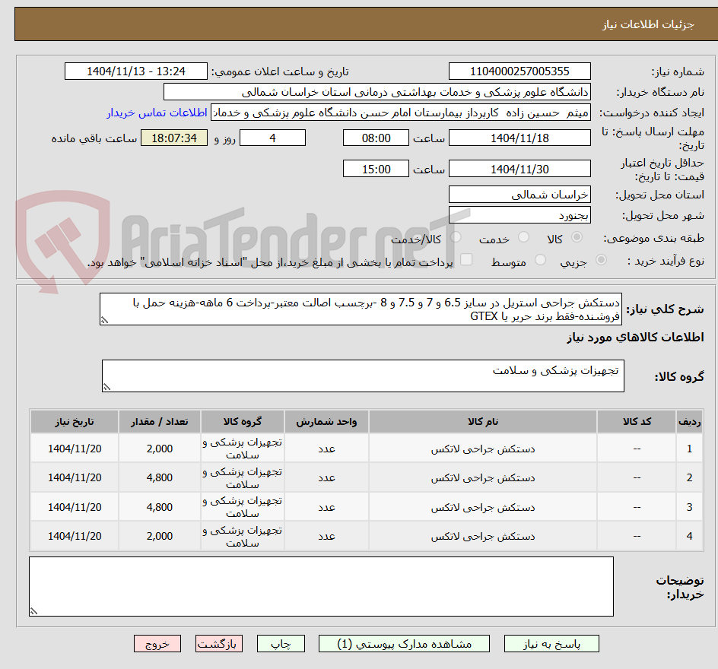The width and height of the screenshot is (718, 669).
Task: Click the گروه کالا textarea resize handle
Action: [x=106, y=387]
